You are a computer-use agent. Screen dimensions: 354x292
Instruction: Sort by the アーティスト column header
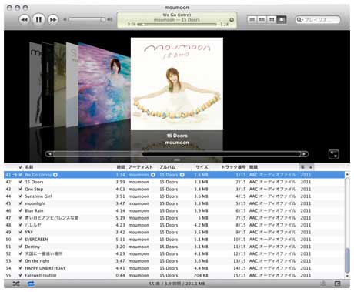pos(141,167)
